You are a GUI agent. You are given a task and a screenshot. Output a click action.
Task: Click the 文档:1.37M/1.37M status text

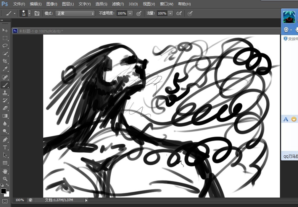[x=59, y=200]
